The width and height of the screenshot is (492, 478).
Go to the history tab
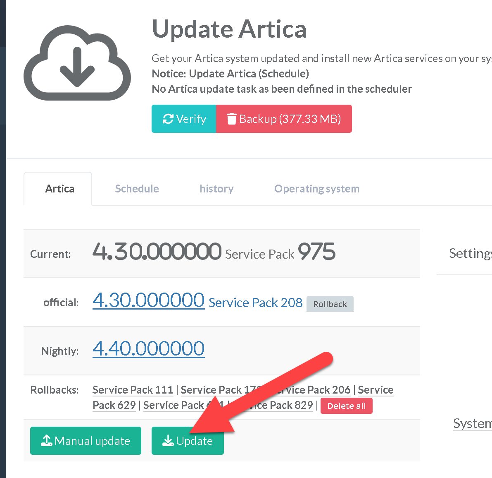(216, 189)
